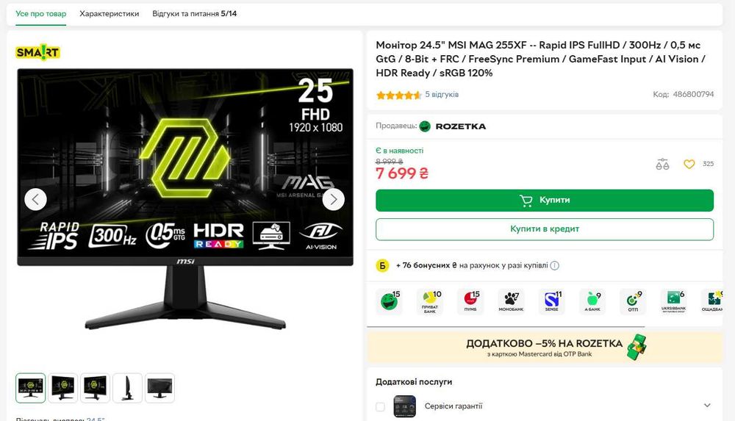Add monitor to wishlist via heart icon
735x421 pixels.
pyautogui.click(x=689, y=164)
